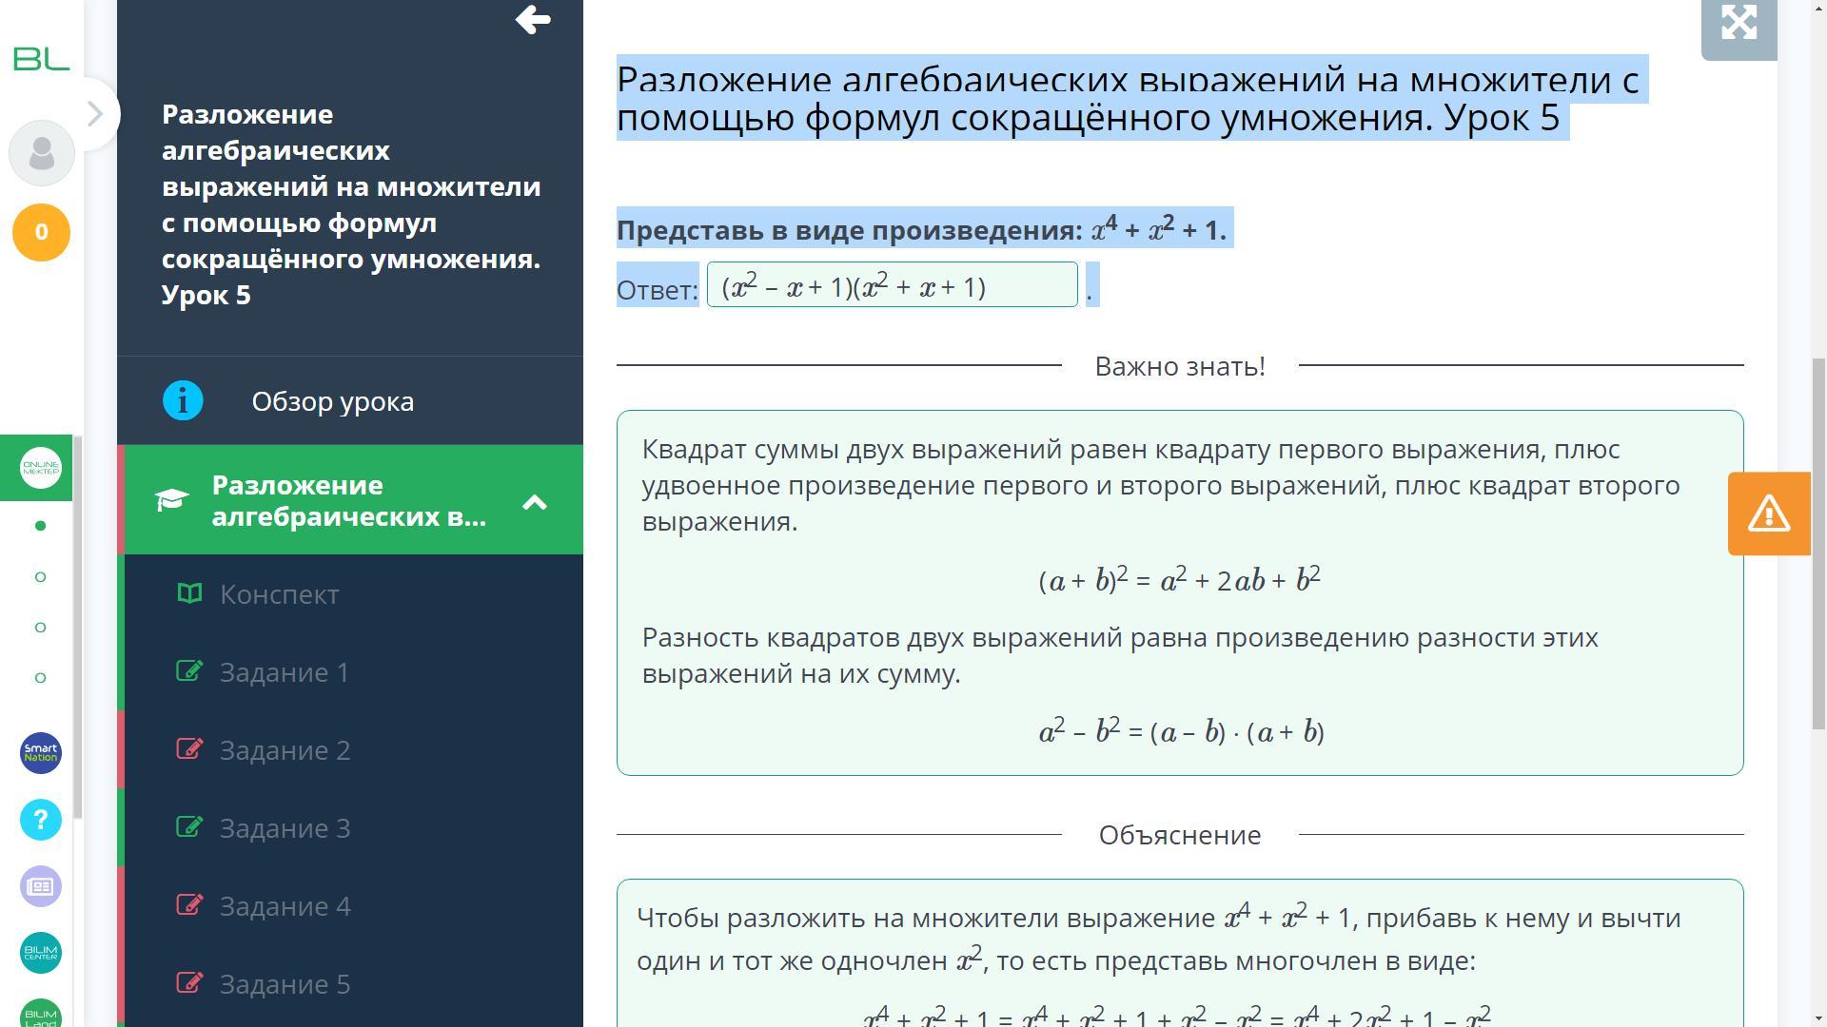Viewport: 1827px width, 1027px height.
Task: Click the orange warning triangle icon
Action: pos(1768,513)
